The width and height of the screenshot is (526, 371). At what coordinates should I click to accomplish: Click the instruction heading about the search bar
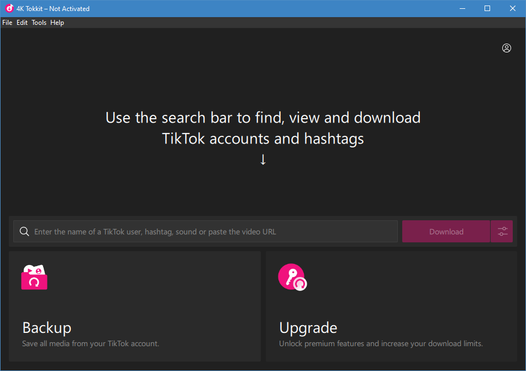263,128
